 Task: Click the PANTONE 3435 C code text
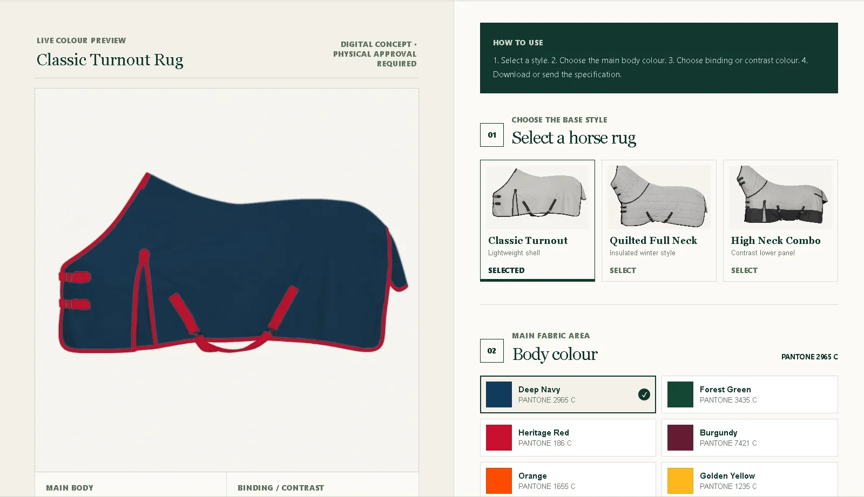(728, 400)
